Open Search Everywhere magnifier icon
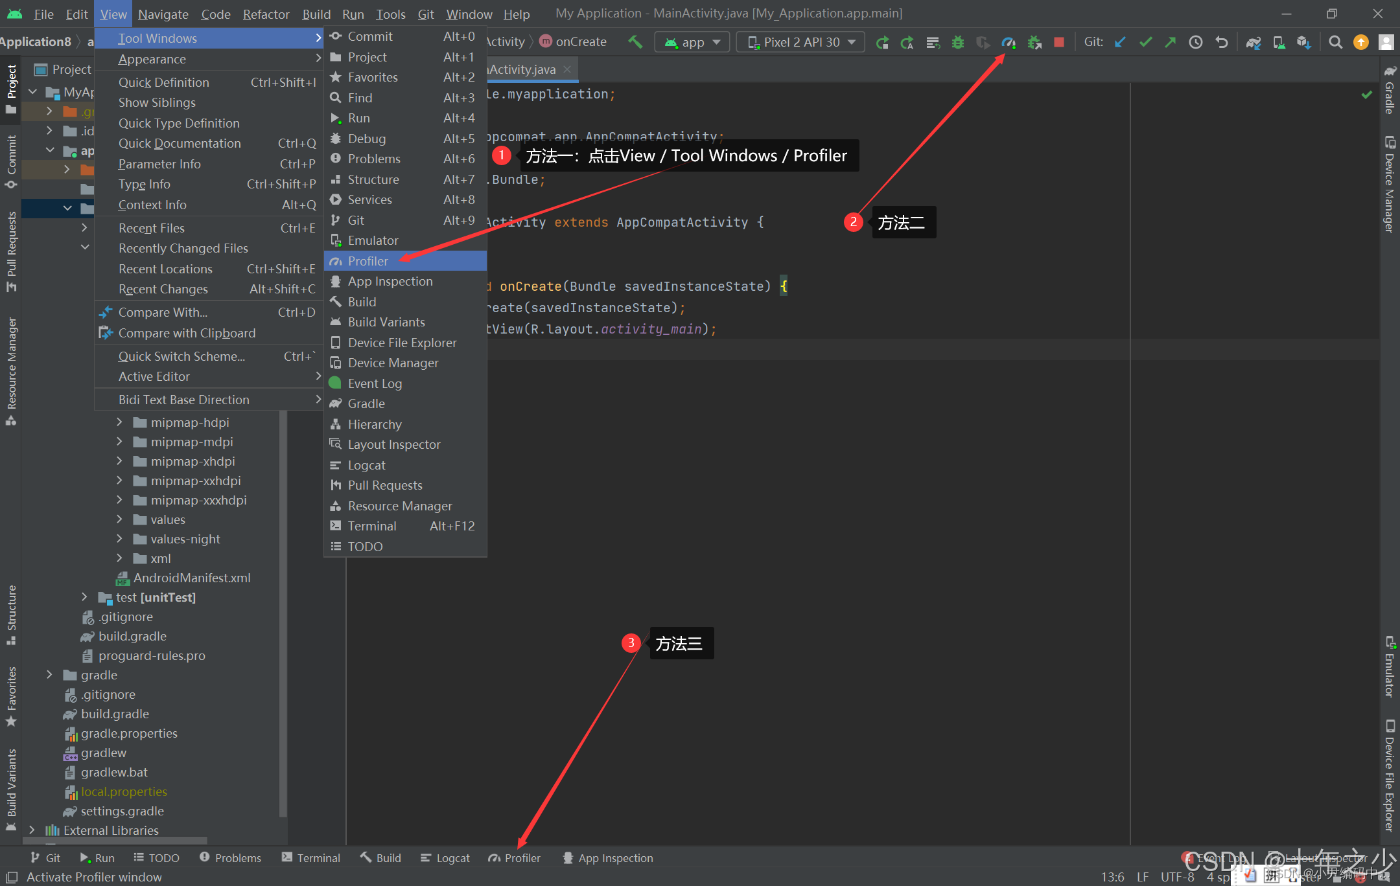Viewport: 1400px width, 886px height. [1335, 42]
